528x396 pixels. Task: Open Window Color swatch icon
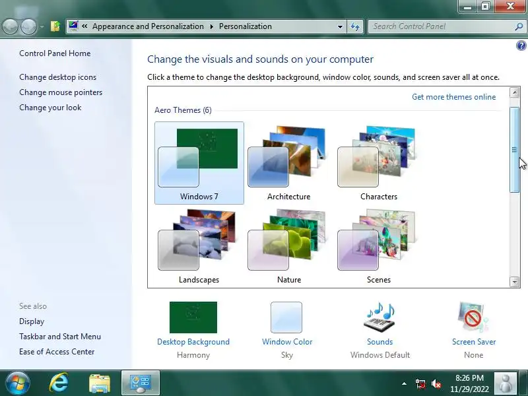286,317
